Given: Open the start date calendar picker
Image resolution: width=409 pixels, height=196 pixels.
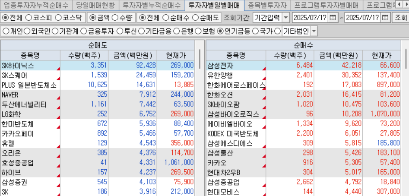Looking at the screenshot, I should pos(333,18).
